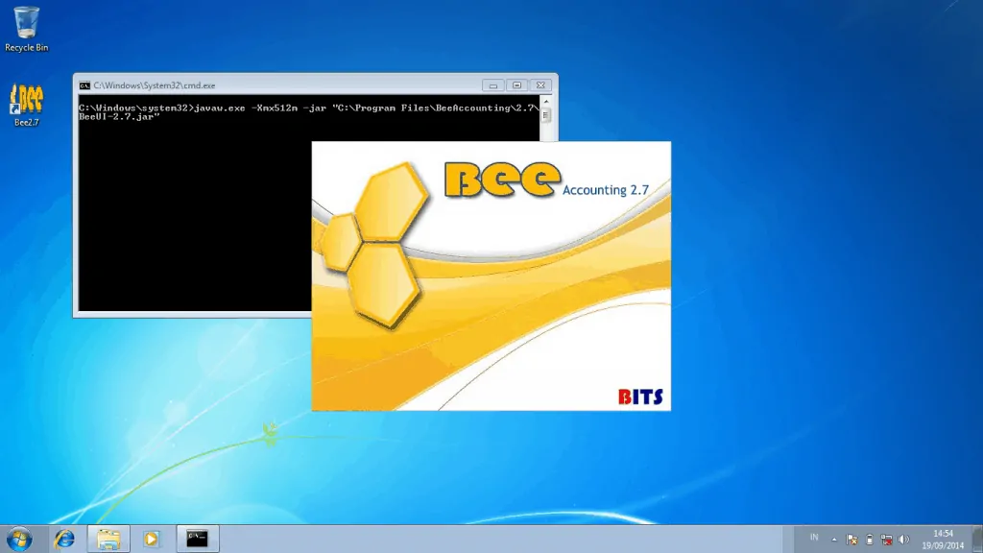The image size is (983, 553).
Task: Click the javaw.exe command line text
Action: click(x=308, y=112)
